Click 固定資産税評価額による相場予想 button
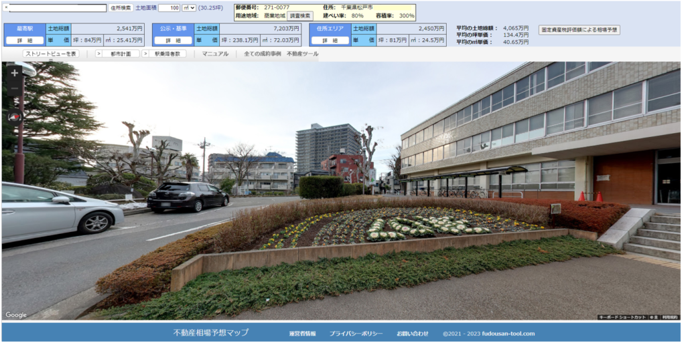 [579, 30]
